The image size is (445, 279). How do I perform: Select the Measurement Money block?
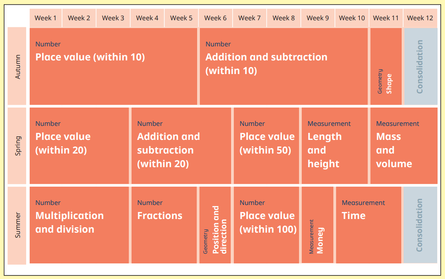pyautogui.click(x=317, y=225)
